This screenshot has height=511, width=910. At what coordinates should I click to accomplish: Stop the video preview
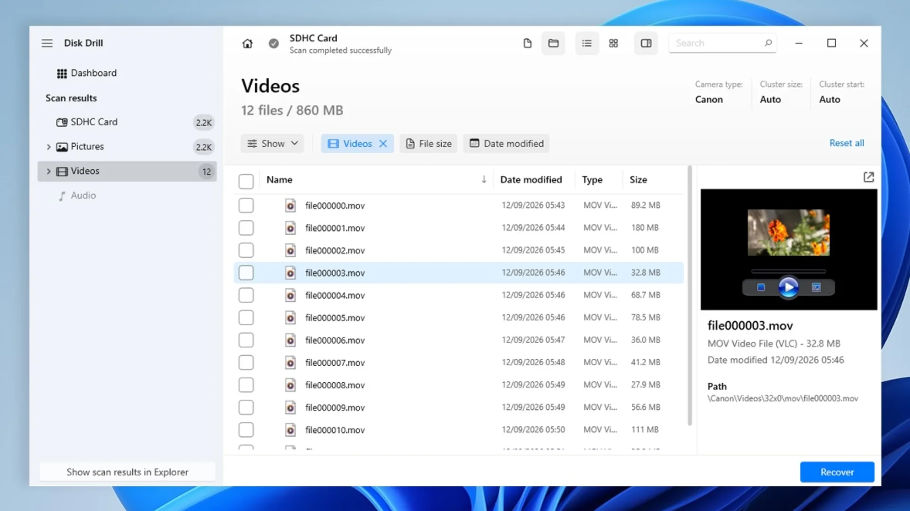click(761, 287)
